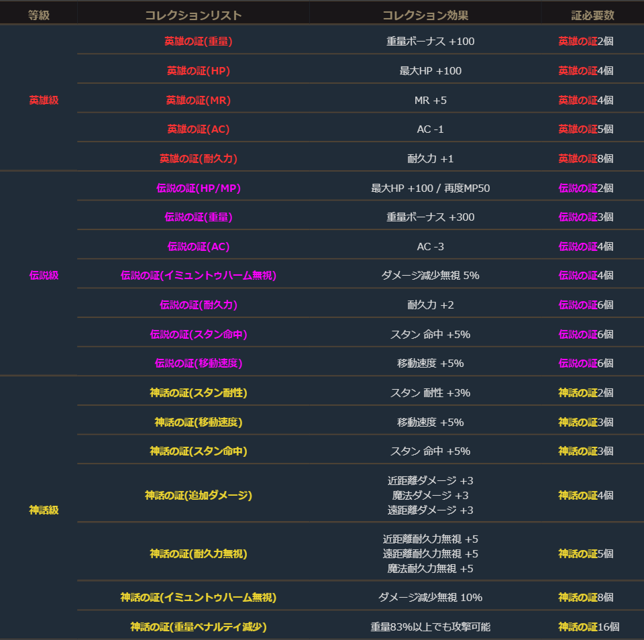The width and height of the screenshot is (644, 640).
Task: Click the コレクション効果 column header
Action: 425,15
